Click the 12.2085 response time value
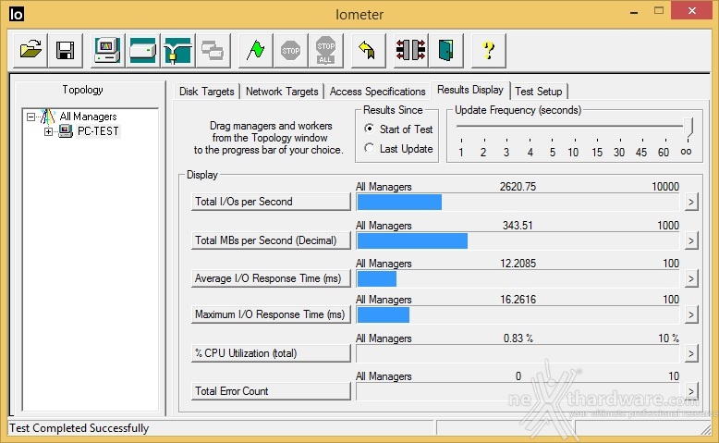The width and height of the screenshot is (719, 443). click(x=518, y=264)
